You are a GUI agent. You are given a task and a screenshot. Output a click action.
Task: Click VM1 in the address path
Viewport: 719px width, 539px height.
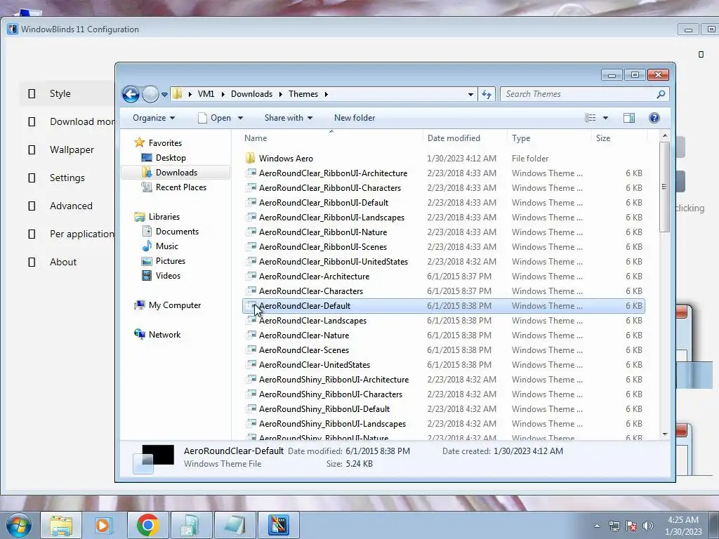(x=206, y=94)
